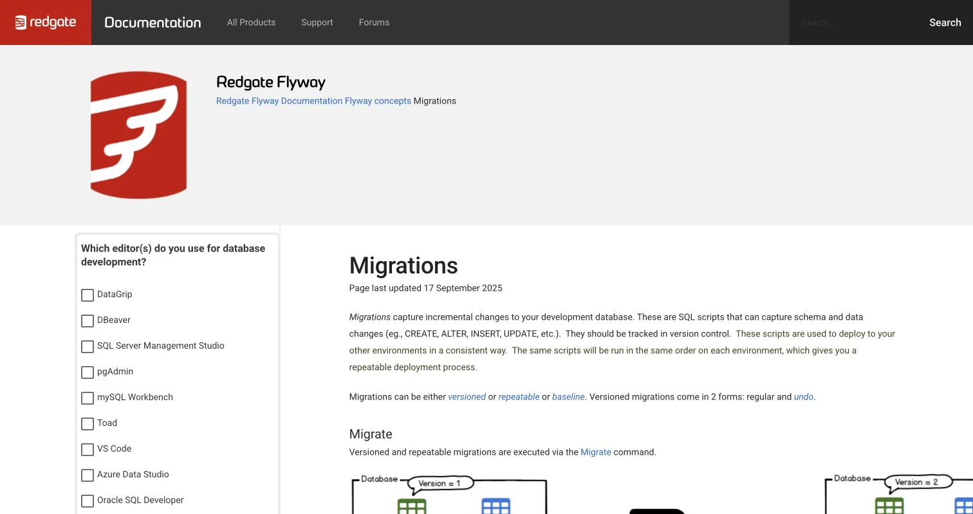Image resolution: width=973 pixels, height=514 pixels.
Task: Open Flyway concepts breadcrumb link
Action: [x=378, y=101]
